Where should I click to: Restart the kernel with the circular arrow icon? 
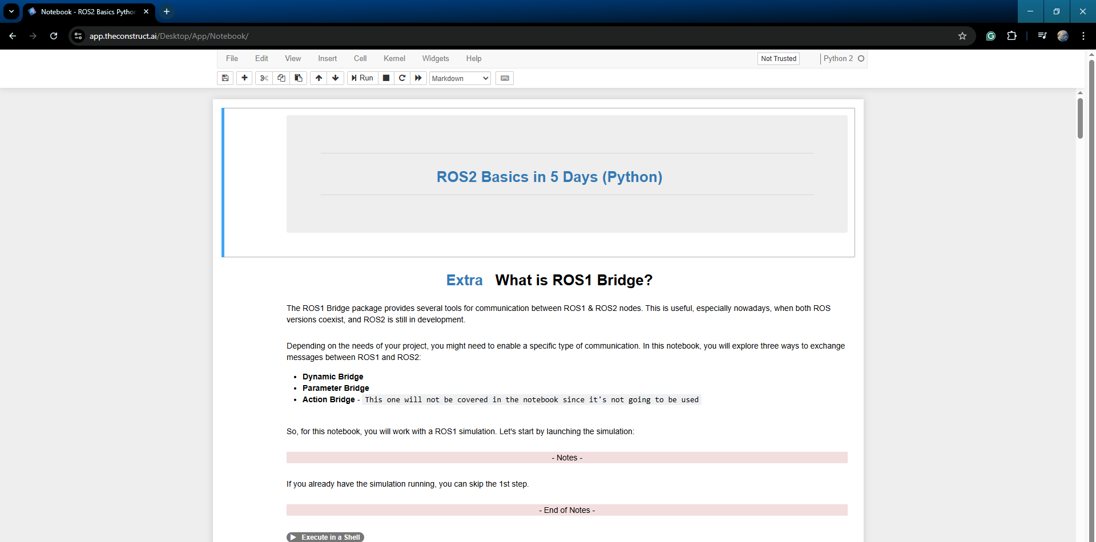click(x=402, y=78)
